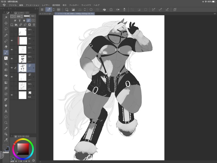
Task: Select the auto-select magic wand tool
Action: coord(6,17)
